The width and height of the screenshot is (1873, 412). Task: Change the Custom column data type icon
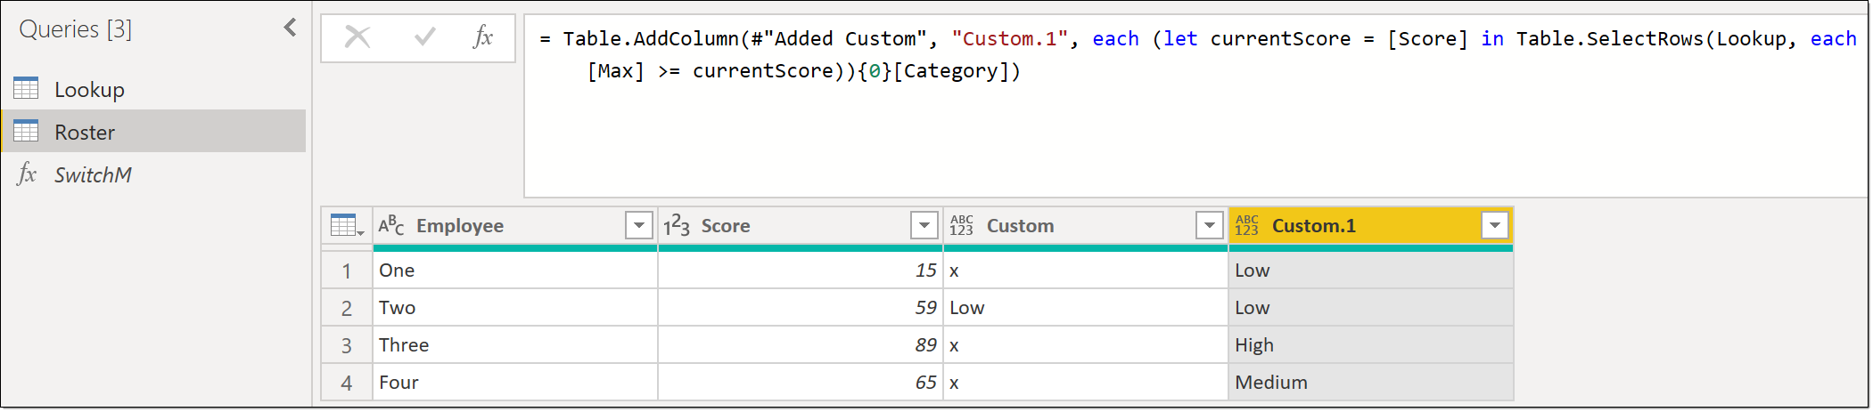(x=961, y=226)
